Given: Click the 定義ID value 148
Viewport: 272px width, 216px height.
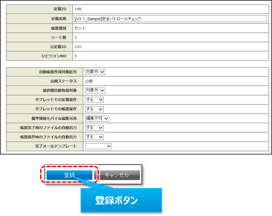Looking at the screenshot, I should pyautogui.click(x=78, y=9).
